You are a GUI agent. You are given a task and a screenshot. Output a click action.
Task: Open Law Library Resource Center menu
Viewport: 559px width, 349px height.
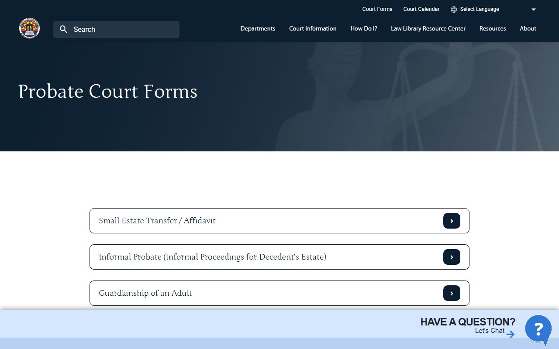tap(428, 28)
